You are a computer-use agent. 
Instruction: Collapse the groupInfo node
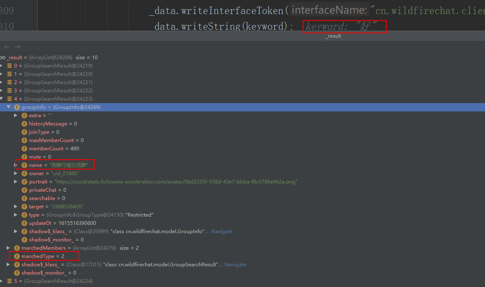click(8, 107)
